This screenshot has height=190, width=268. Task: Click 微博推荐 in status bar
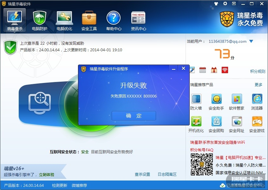click(79, 185)
